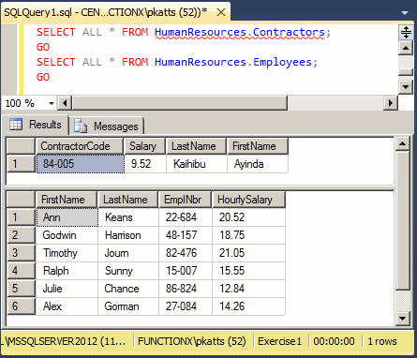Select the Timothy cell
417x358 pixels.
click(67, 253)
